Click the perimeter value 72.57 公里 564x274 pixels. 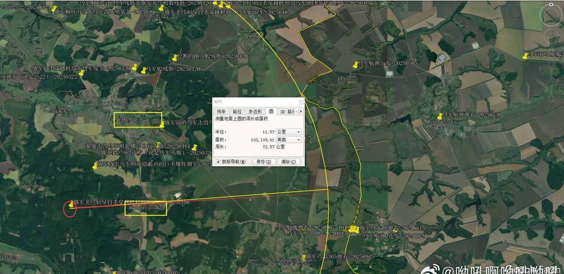(274, 147)
